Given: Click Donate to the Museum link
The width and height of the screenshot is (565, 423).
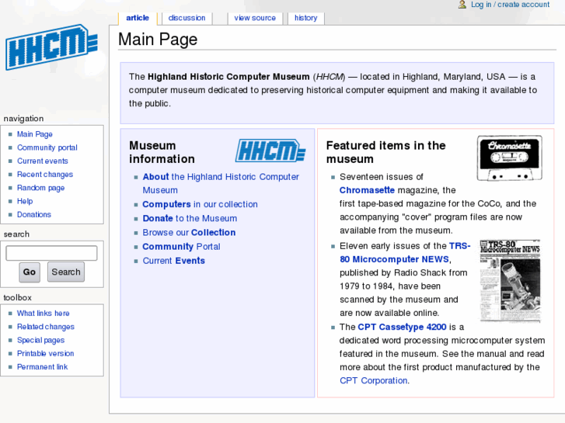Looking at the screenshot, I should coord(190,218).
